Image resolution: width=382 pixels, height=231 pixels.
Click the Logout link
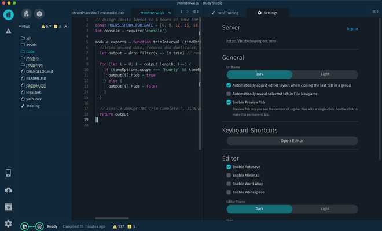pos(352,29)
